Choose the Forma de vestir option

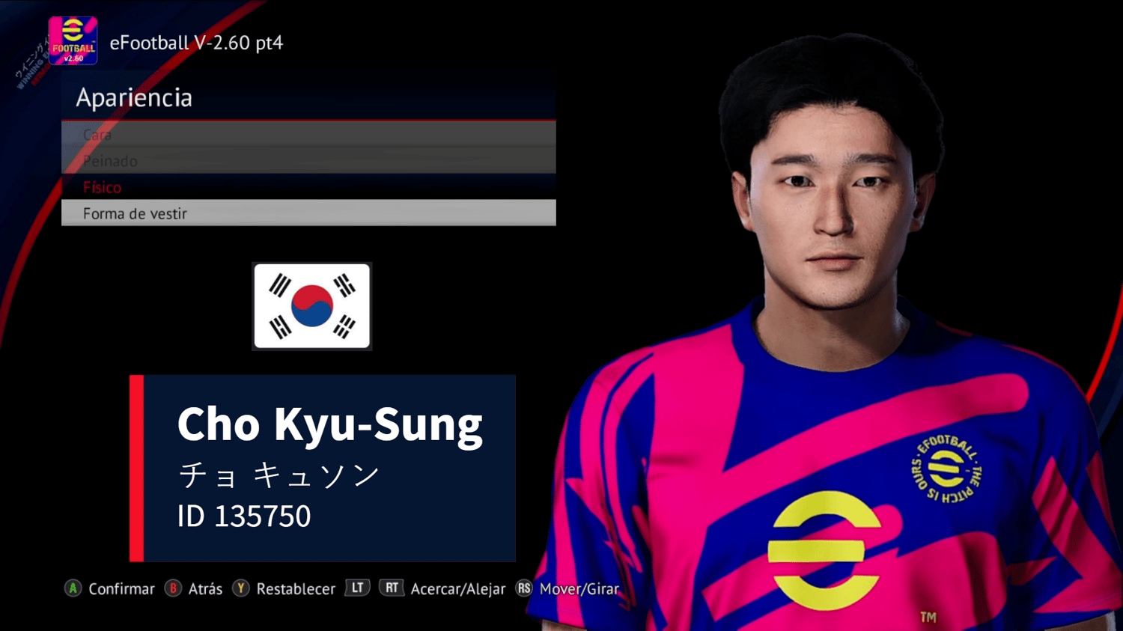308,213
